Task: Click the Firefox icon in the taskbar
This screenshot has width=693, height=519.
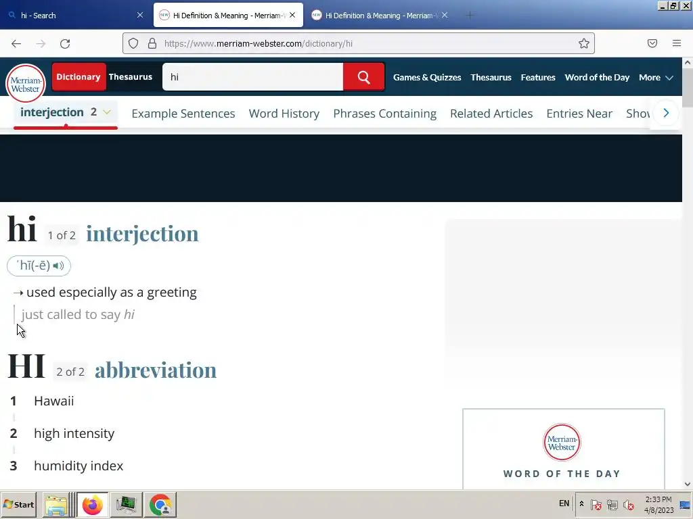Action: coord(92,505)
